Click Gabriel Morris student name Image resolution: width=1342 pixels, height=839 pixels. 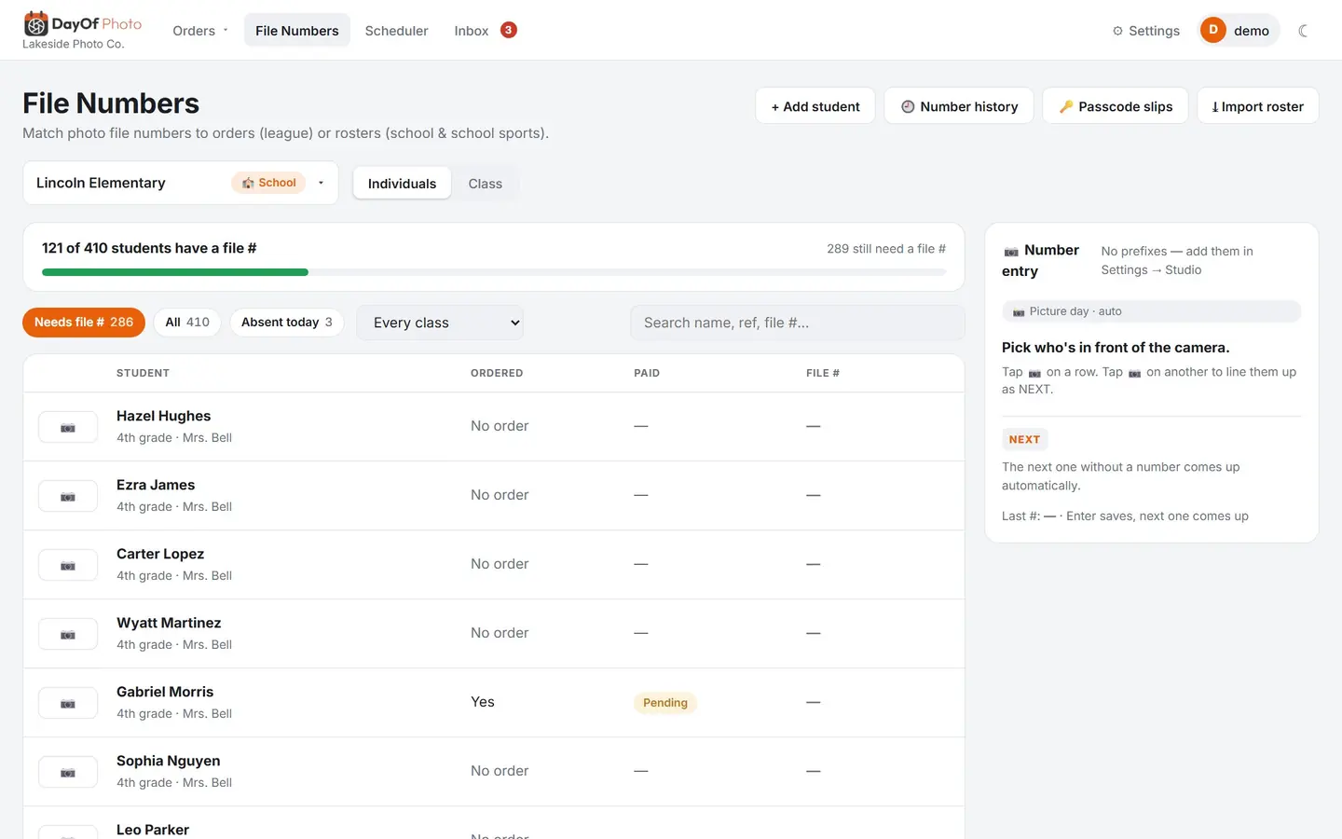165,692
